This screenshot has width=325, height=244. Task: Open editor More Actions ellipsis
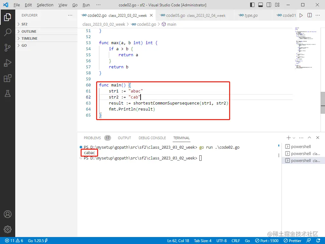point(318,15)
